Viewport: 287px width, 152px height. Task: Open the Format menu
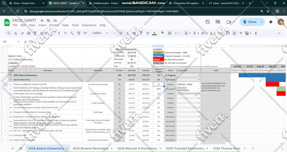(54, 25)
